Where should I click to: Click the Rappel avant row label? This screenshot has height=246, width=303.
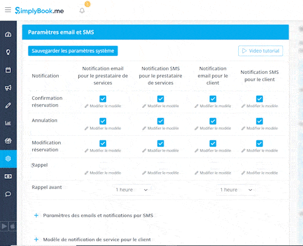[47, 187]
